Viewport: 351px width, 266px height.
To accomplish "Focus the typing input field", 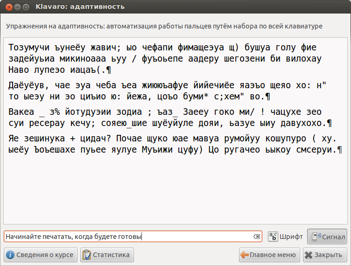I will [133, 237].
